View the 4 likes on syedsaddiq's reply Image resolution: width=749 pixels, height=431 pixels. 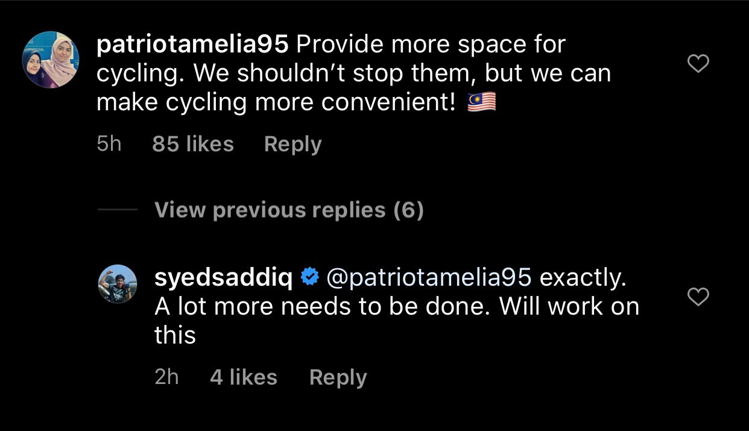pyautogui.click(x=244, y=377)
